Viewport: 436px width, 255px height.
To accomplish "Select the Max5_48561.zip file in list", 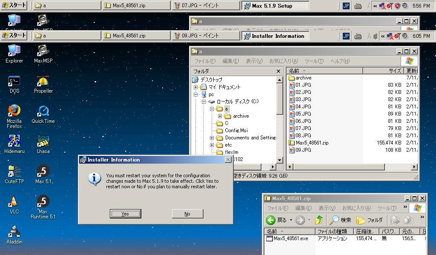I will pyautogui.click(x=312, y=143).
